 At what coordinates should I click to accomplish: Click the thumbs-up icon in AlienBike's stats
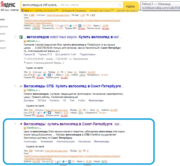58,162
